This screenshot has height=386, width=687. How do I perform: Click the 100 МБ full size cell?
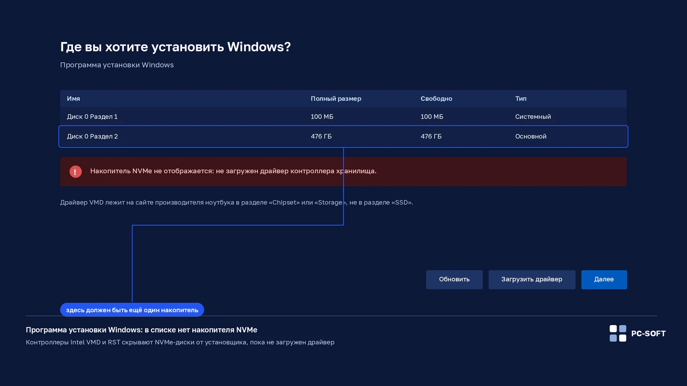click(x=322, y=117)
